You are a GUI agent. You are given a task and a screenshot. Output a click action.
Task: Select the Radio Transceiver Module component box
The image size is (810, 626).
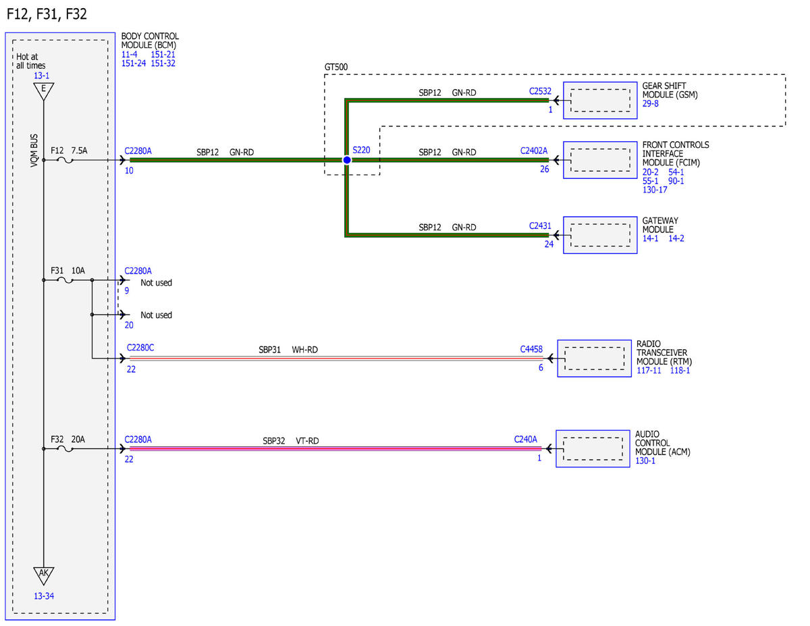(x=594, y=358)
